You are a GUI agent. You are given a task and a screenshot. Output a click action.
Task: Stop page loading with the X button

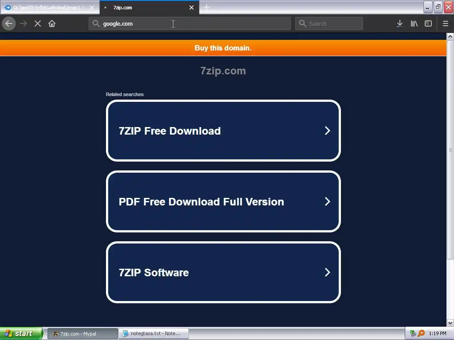(x=38, y=23)
